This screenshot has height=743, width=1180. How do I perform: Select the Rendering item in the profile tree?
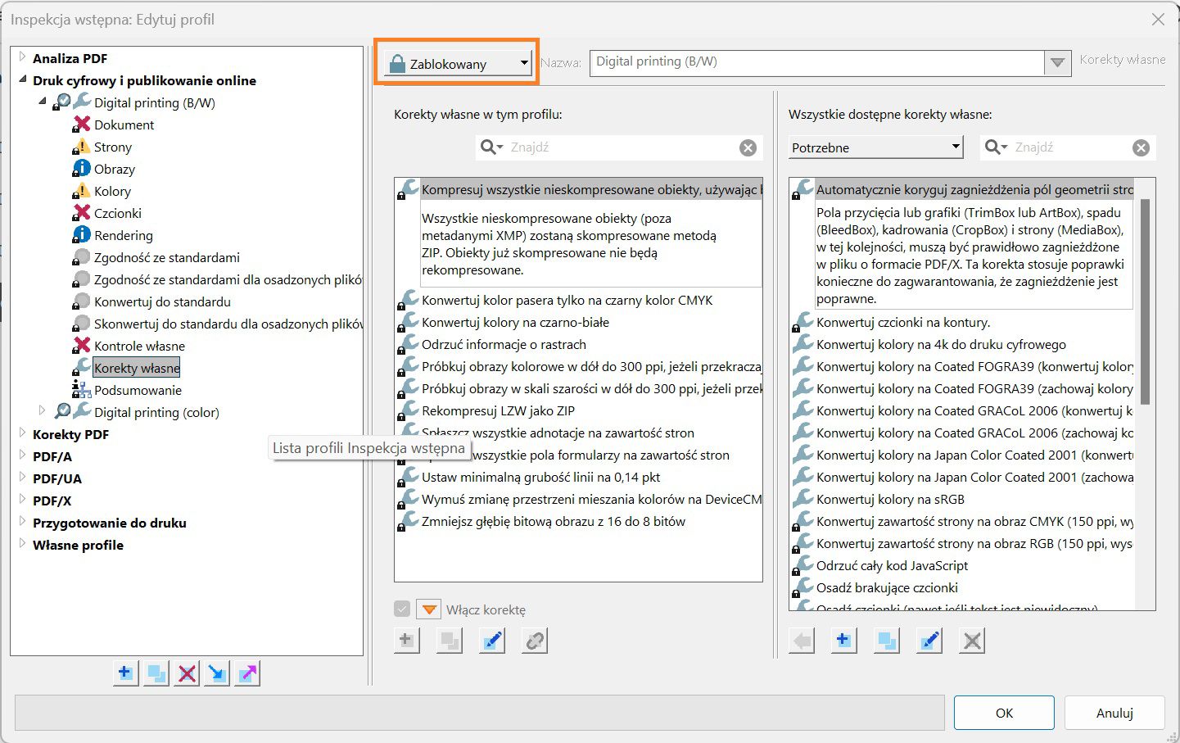tap(124, 235)
